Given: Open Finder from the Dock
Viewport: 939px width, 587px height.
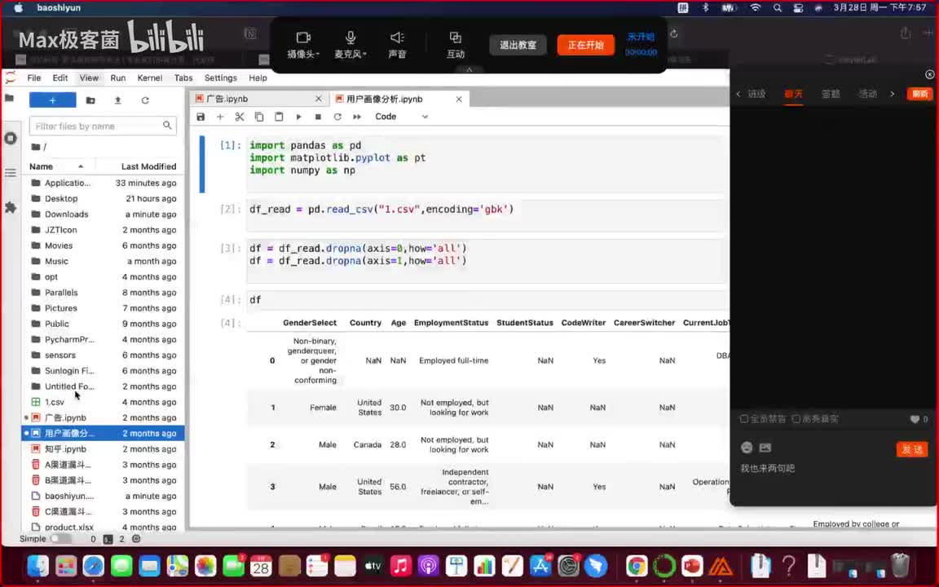Looking at the screenshot, I should click(x=37, y=566).
